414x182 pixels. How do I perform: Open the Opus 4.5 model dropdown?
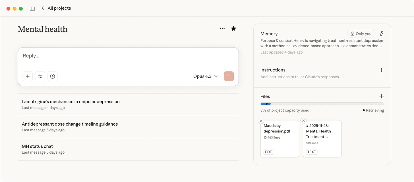(x=205, y=76)
